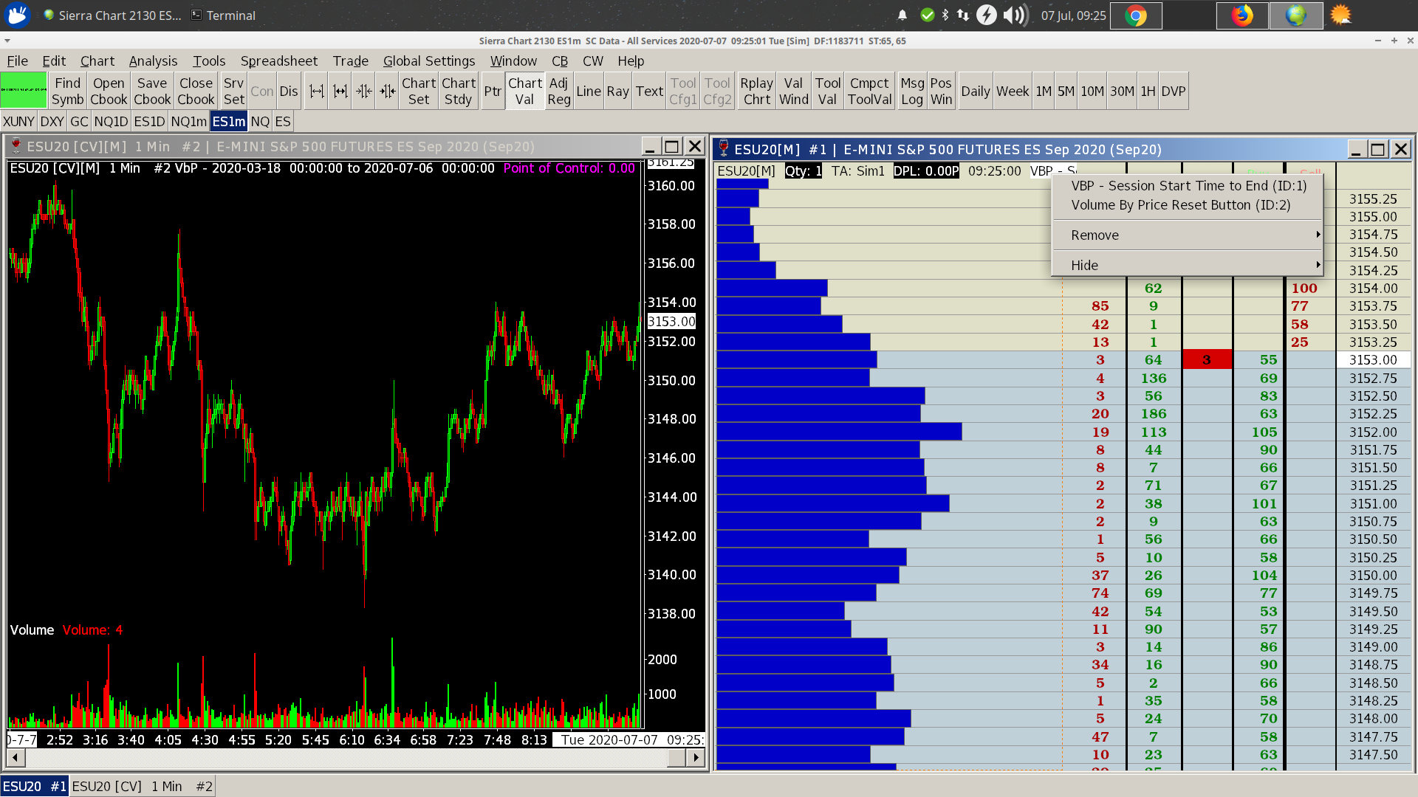Click the volume speaker tray icon

(x=1015, y=15)
